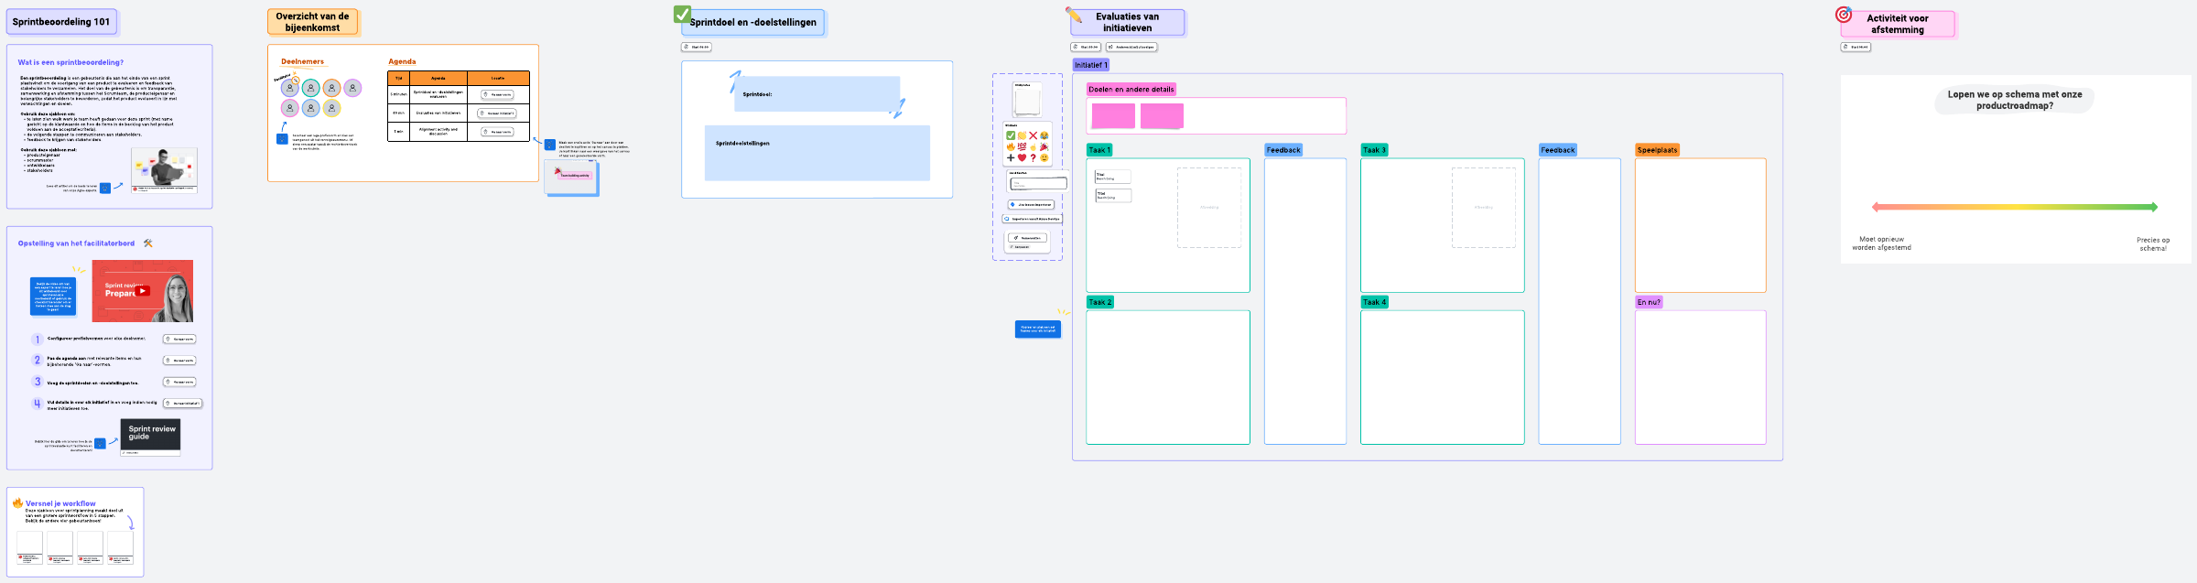2197x583 pixels.
Task: Click the hammer icon beside Opstelling van het facilitatorbord
Action: [x=148, y=243]
